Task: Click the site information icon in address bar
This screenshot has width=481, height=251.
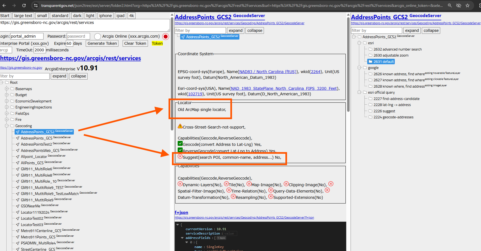Action: tap(36, 5)
